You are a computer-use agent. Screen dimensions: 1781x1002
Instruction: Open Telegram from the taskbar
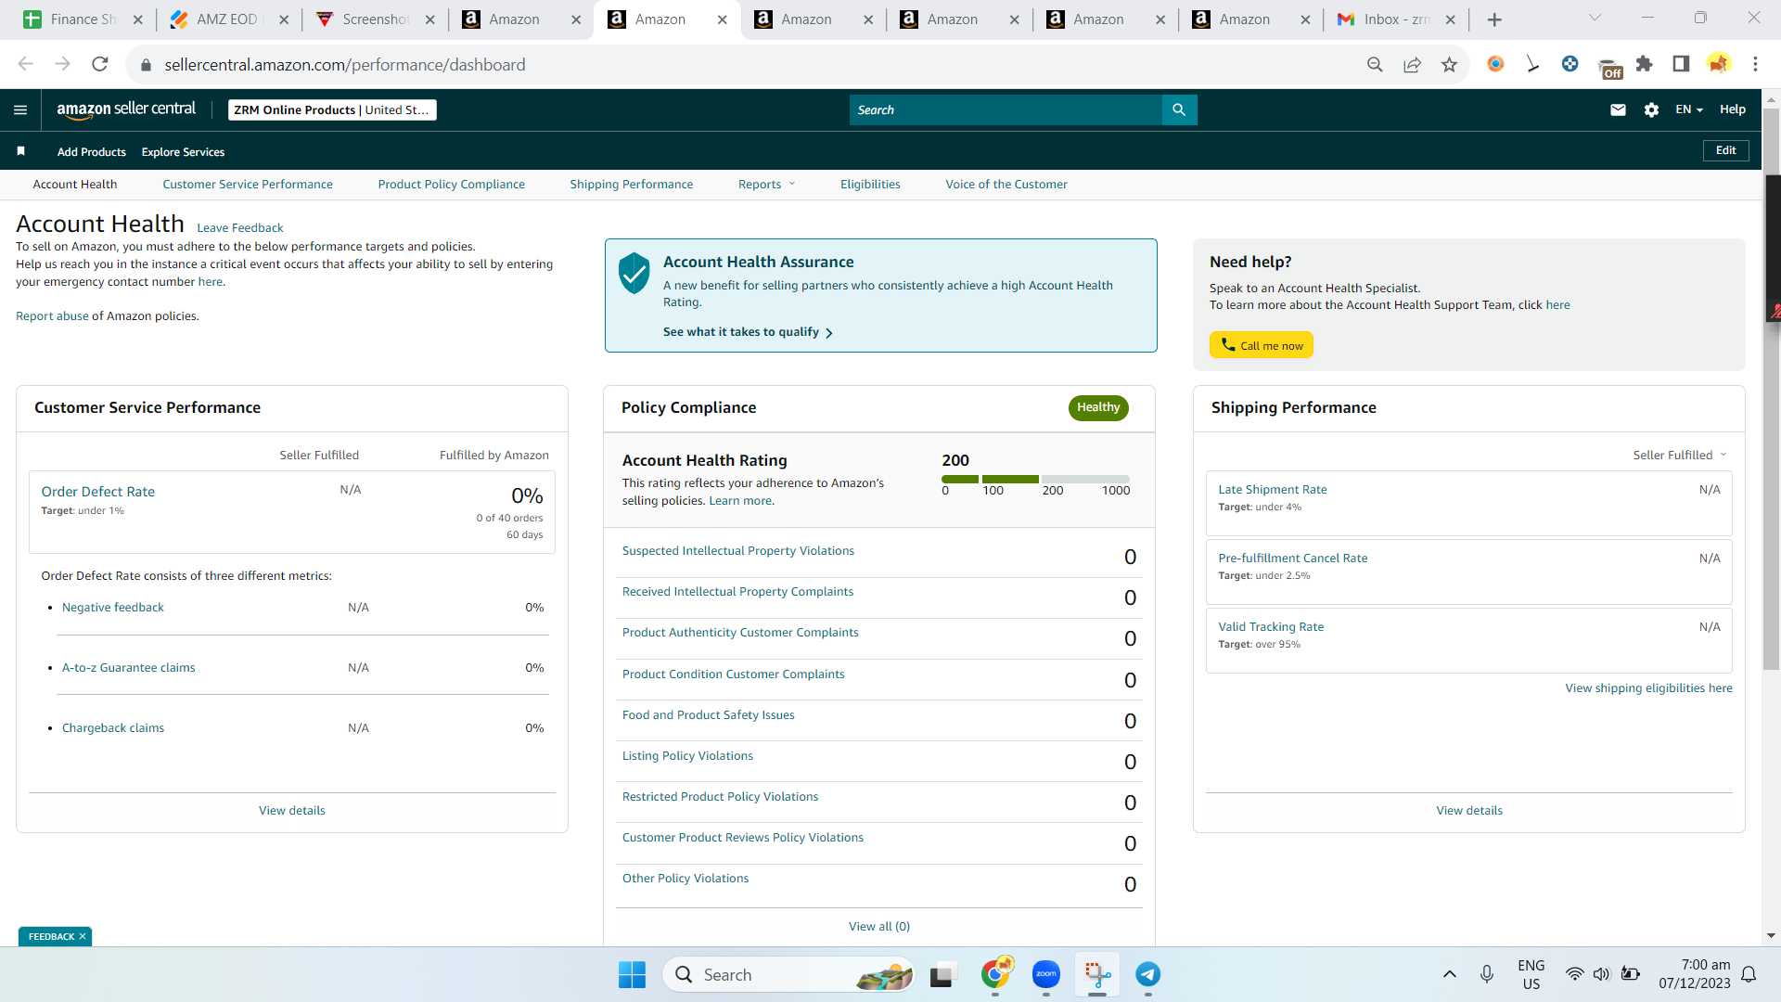point(1148,974)
